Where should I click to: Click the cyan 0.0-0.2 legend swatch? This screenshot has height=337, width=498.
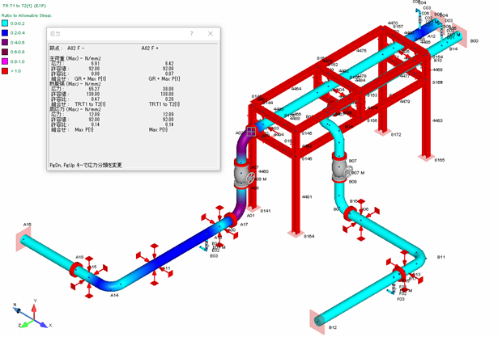pyautogui.click(x=5, y=23)
